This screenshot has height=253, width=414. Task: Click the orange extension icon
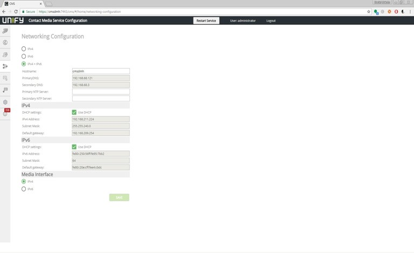click(x=389, y=12)
